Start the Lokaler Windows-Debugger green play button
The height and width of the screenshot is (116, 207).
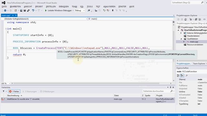pyautogui.click(x=46, y=10)
